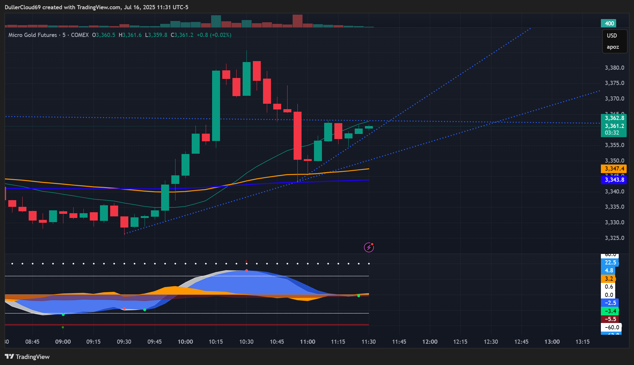Click the 11:30 time axis label

369,342
